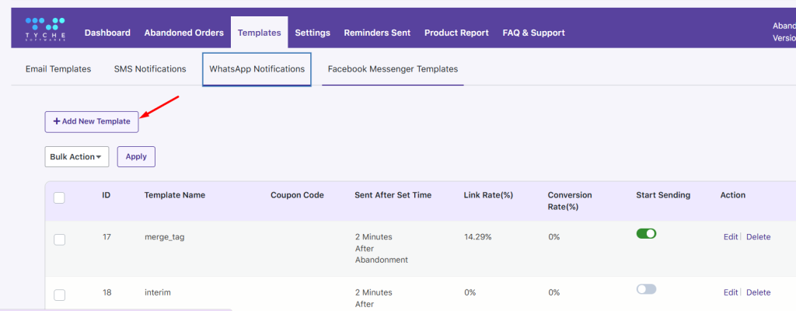This screenshot has width=796, height=311.
Task: Open Reminders Sent page
Action: pos(377,33)
